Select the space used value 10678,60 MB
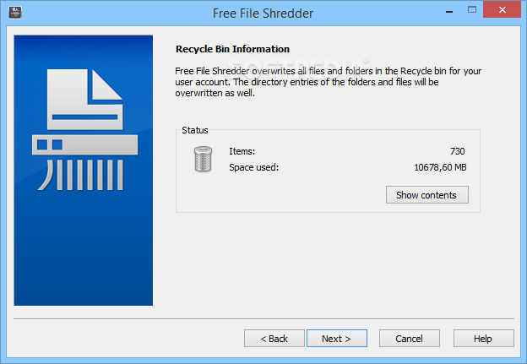 pos(440,167)
